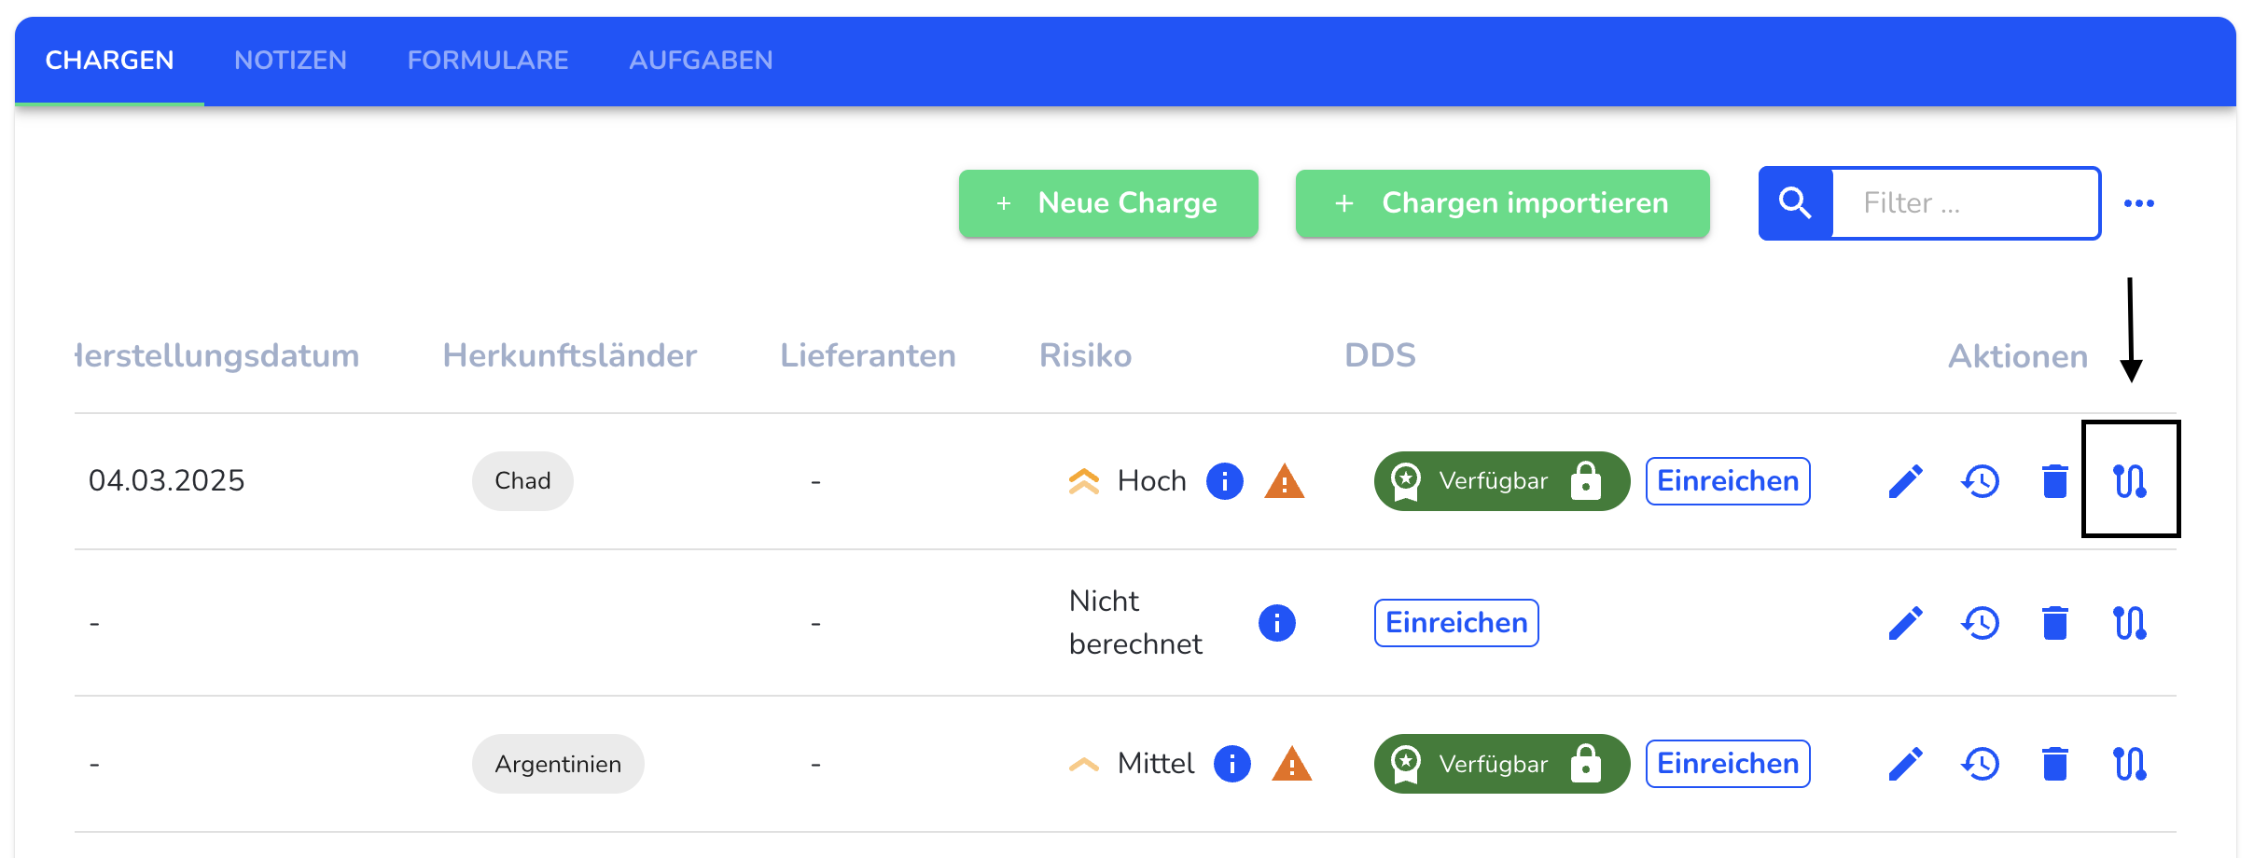The height and width of the screenshot is (858, 2254).
Task: Click Einreichen in the Chad row
Action: 1727,481
